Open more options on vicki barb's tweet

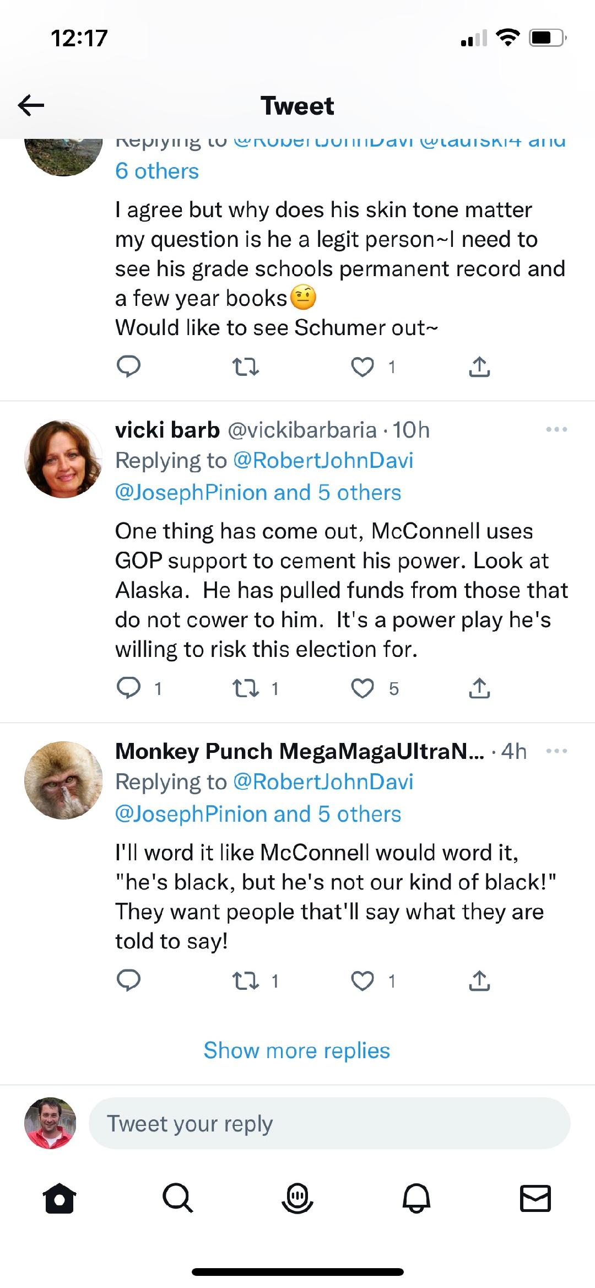[x=556, y=430]
